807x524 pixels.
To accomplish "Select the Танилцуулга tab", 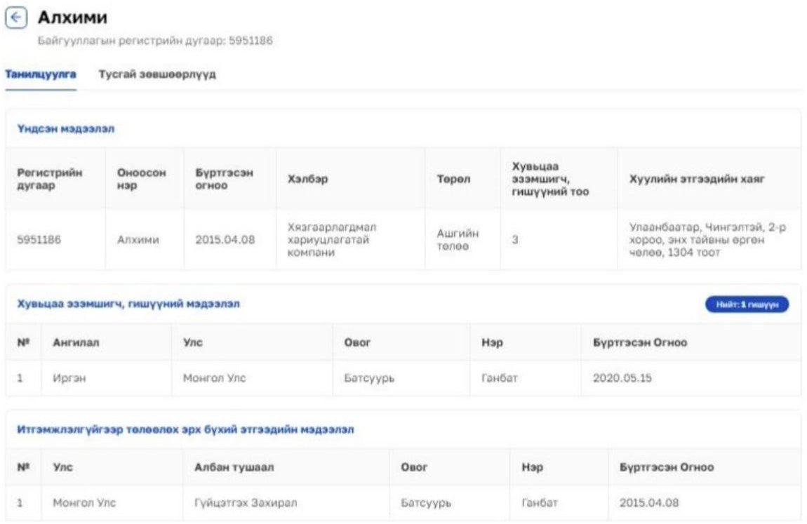I will point(41,74).
